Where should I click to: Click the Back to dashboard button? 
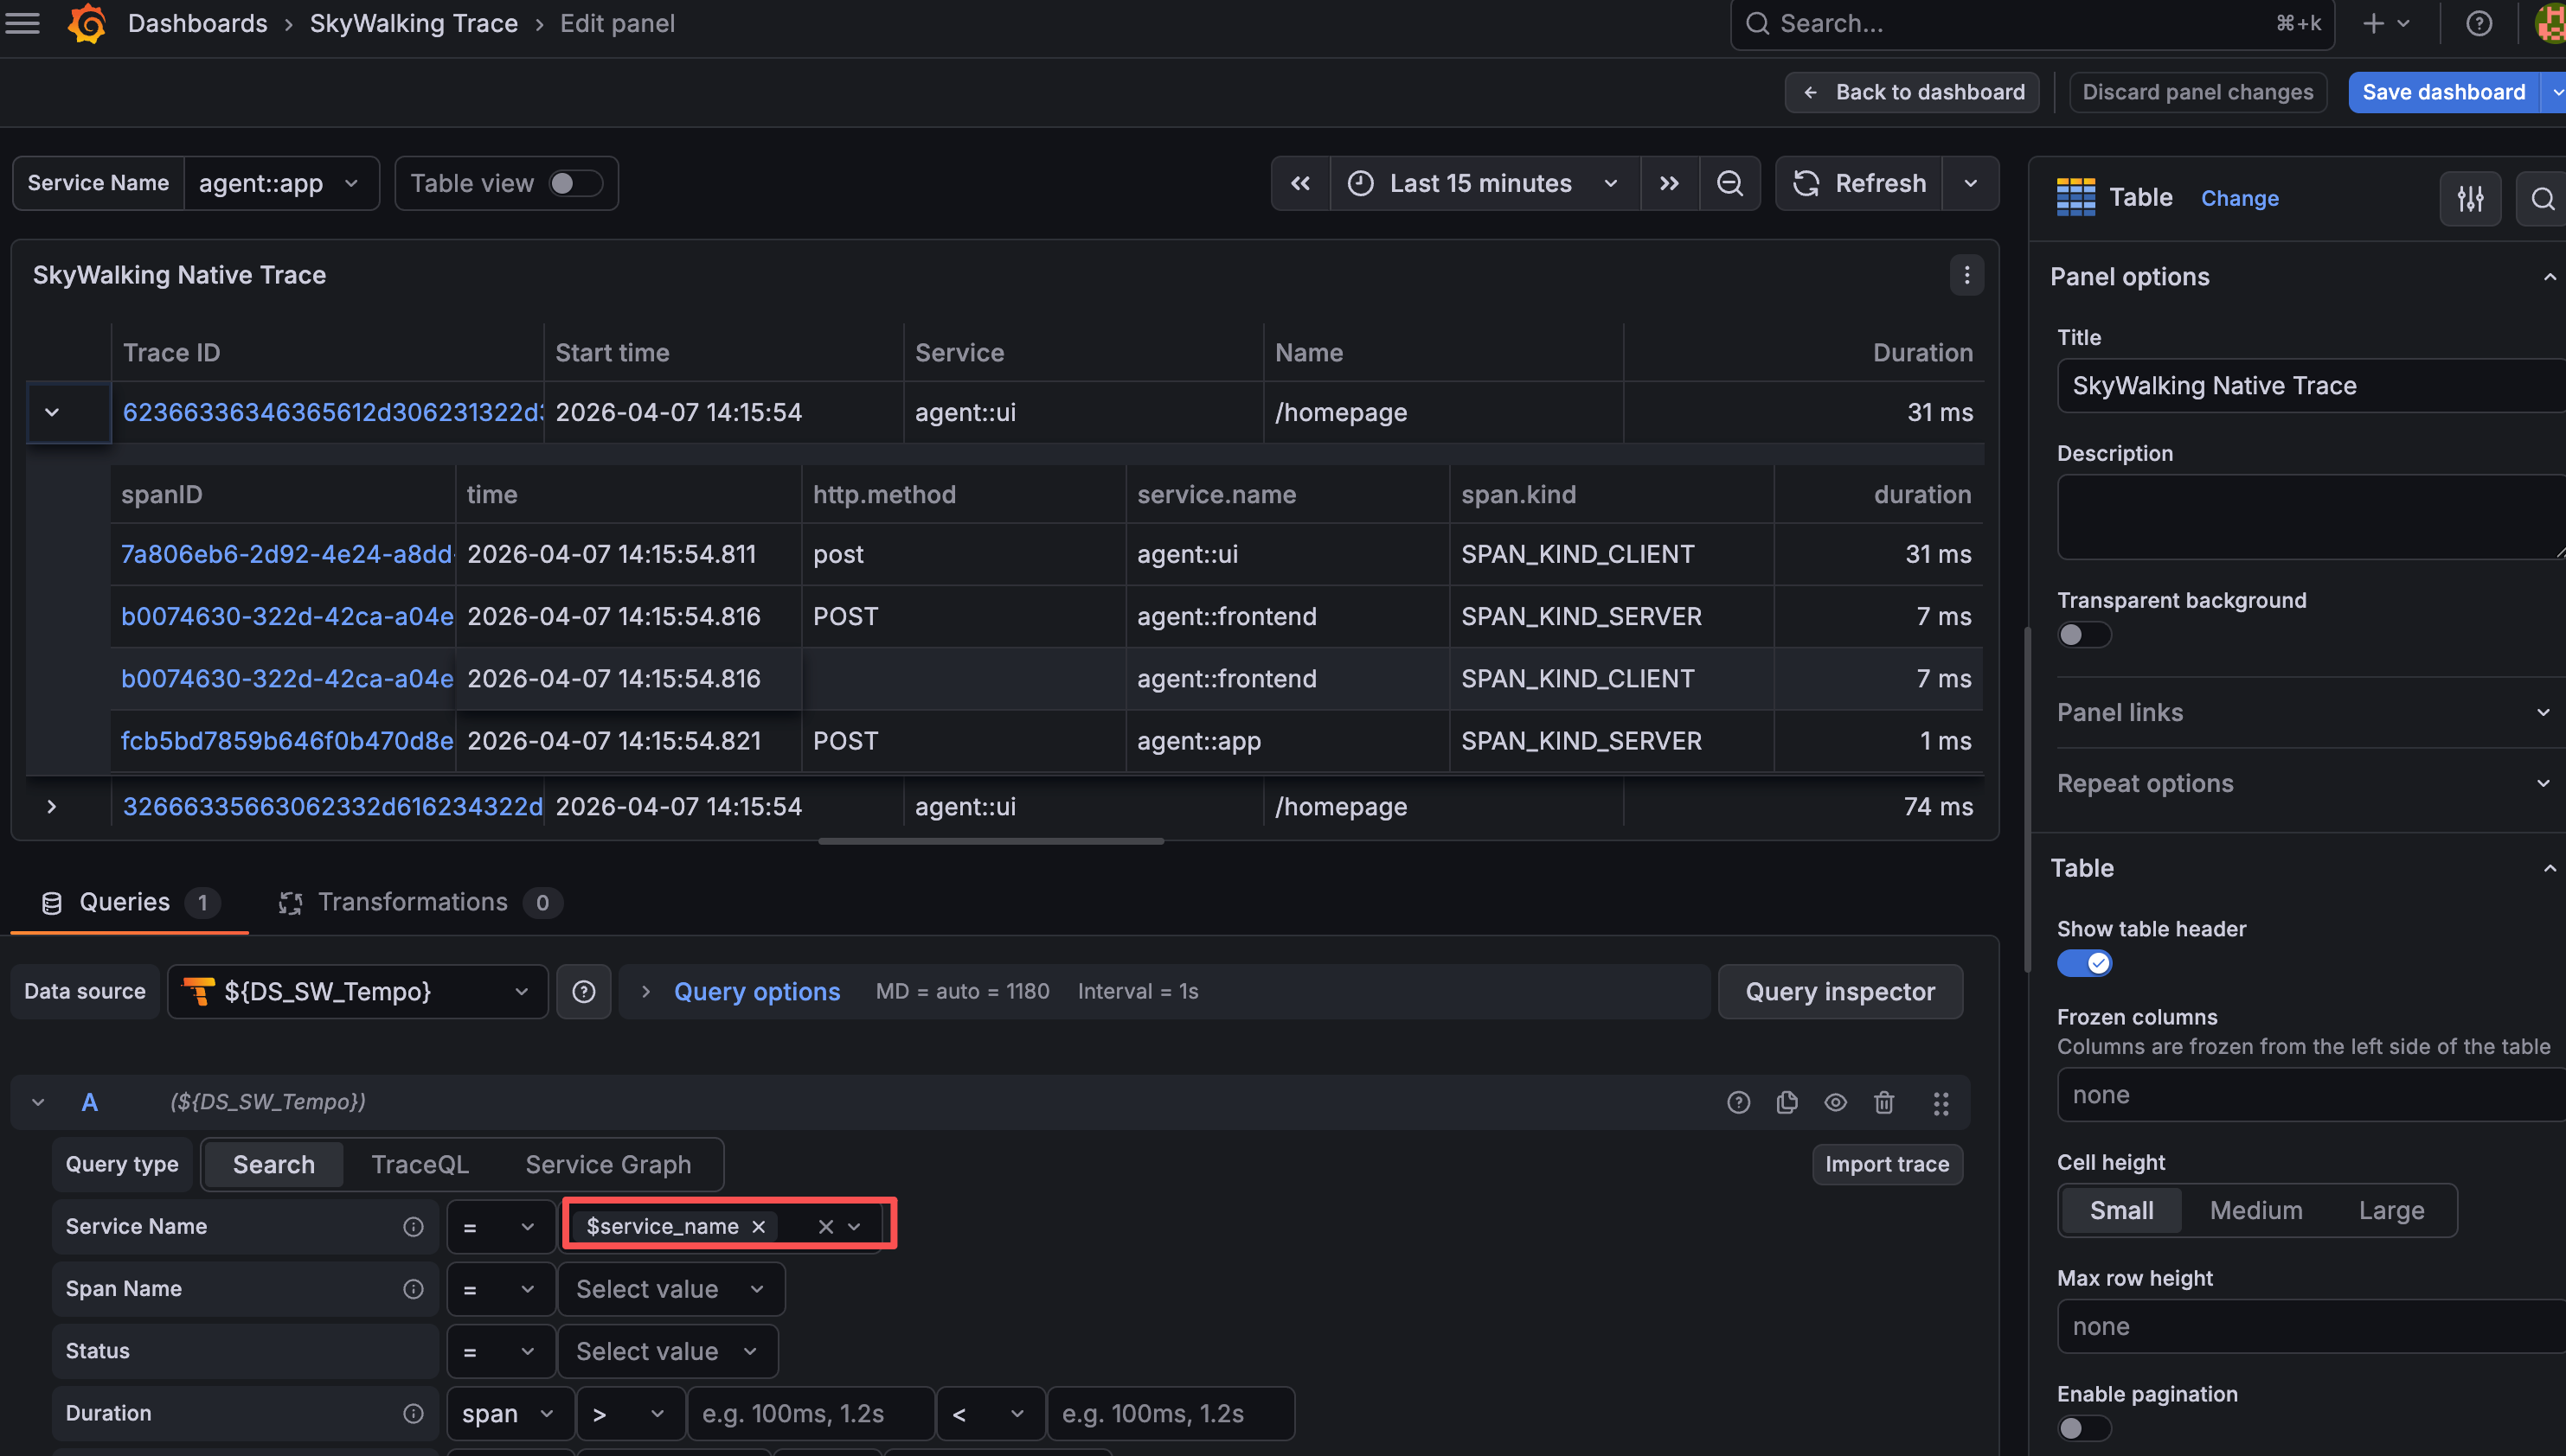coord(1913,92)
